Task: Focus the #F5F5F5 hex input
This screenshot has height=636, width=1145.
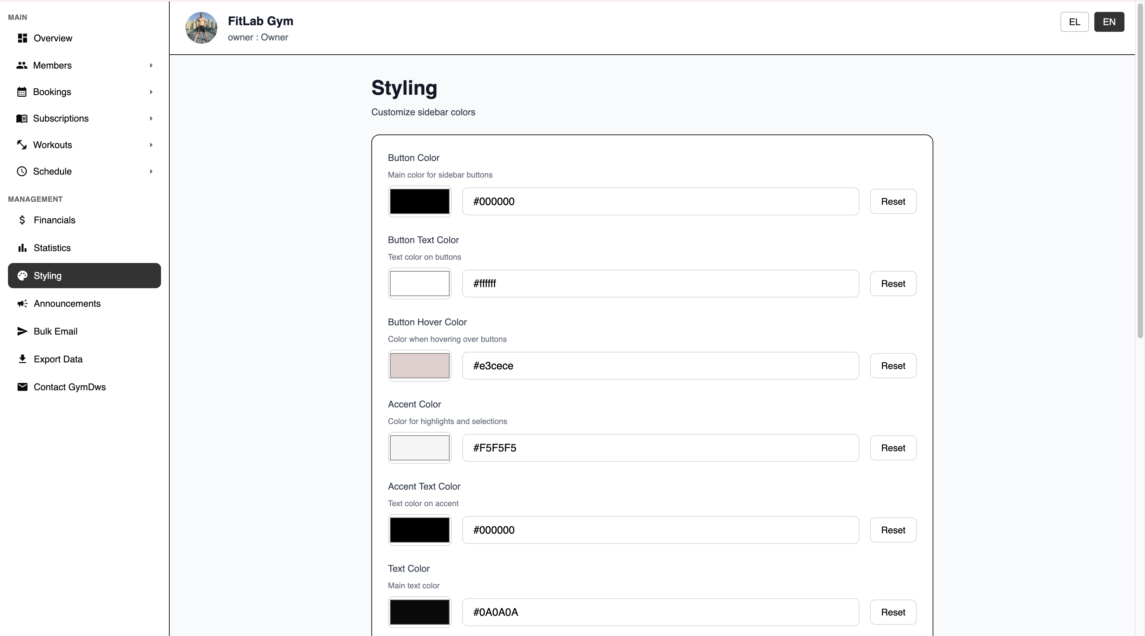Action: (661, 448)
